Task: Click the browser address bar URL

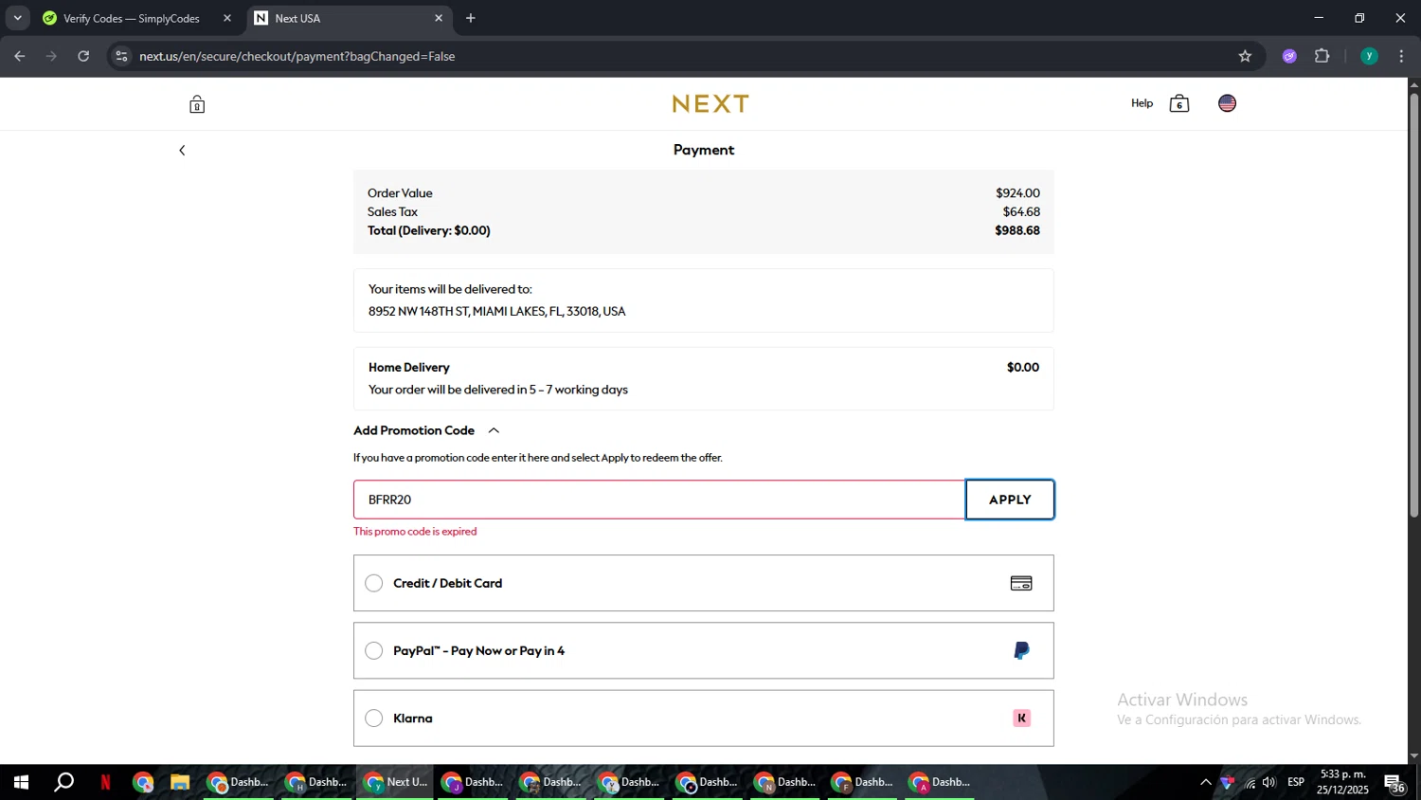Action: tap(297, 56)
